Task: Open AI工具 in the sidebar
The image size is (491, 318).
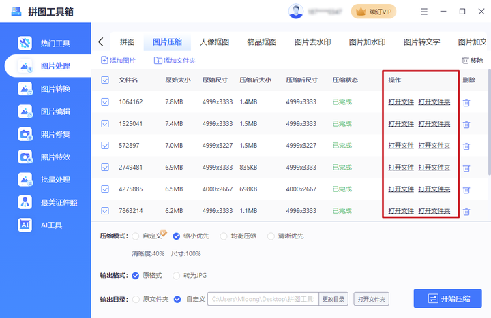Action: point(40,225)
